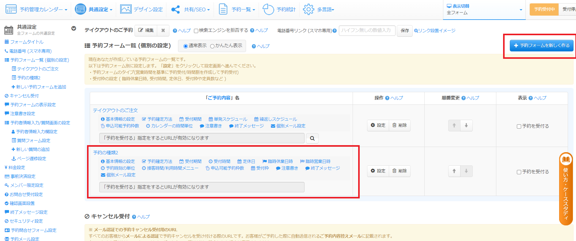The width and height of the screenshot is (576, 241).
Task: Enable 予約を受付る for テイクアウトのご注文
Action: click(519, 126)
